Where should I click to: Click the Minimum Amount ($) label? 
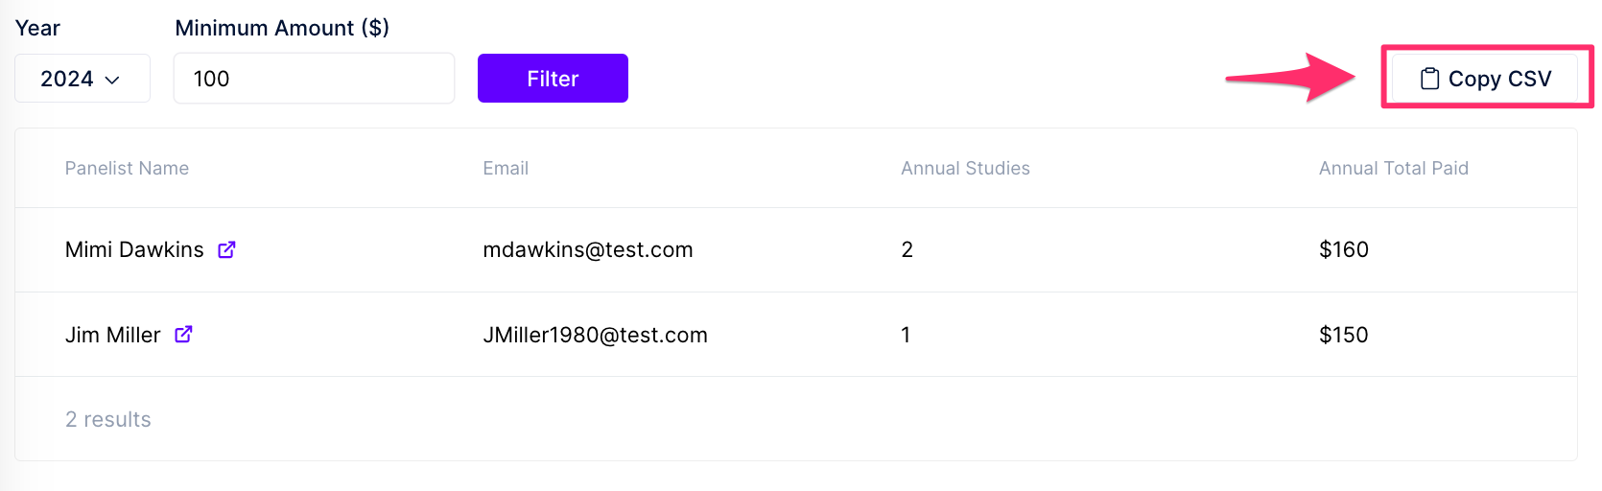coord(282,28)
